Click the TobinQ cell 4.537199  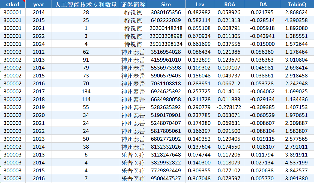click(296, 163)
